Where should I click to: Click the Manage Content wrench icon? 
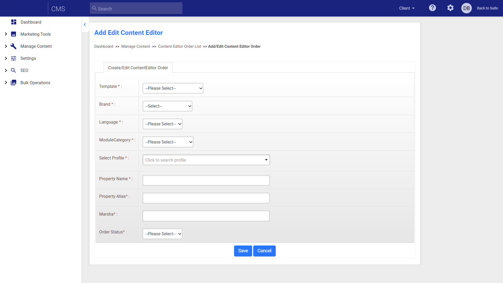click(x=13, y=46)
